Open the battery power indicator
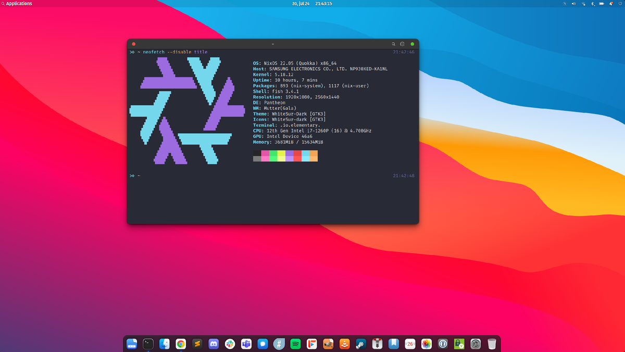This screenshot has width=625, height=352. pos(602,4)
